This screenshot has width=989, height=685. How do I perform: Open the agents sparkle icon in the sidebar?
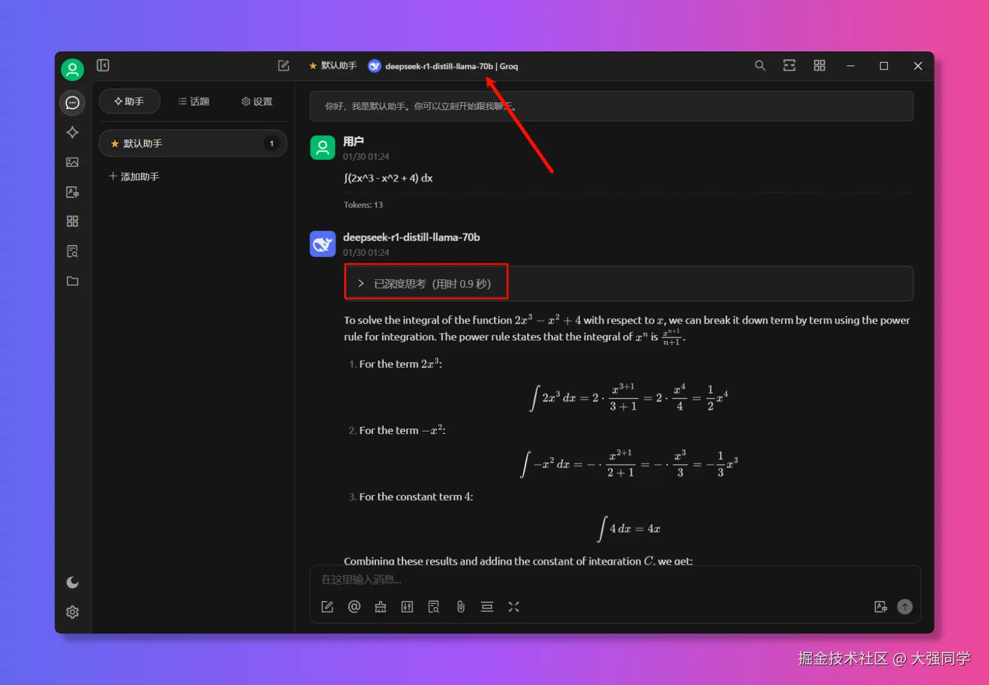pyautogui.click(x=73, y=132)
